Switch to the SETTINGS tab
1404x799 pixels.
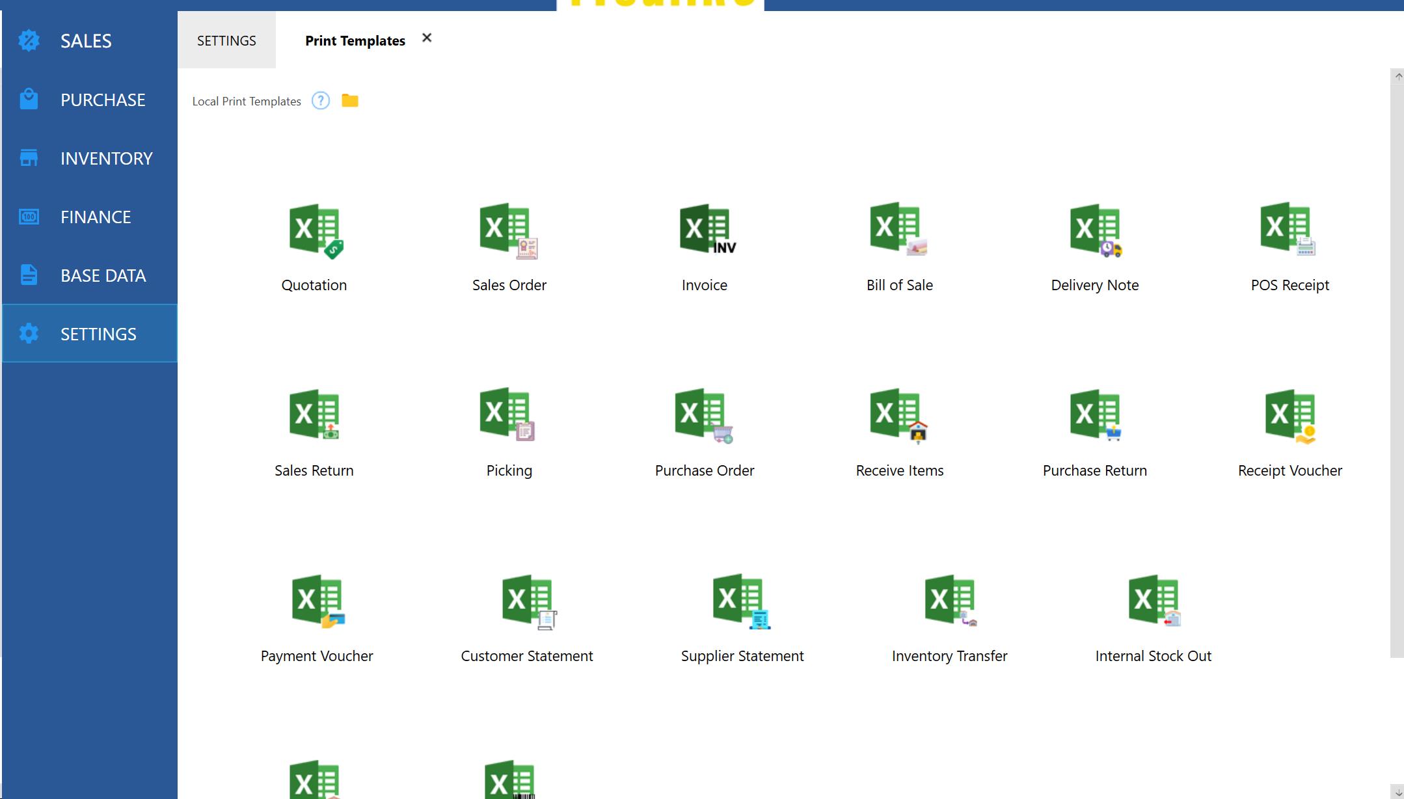tap(226, 40)
